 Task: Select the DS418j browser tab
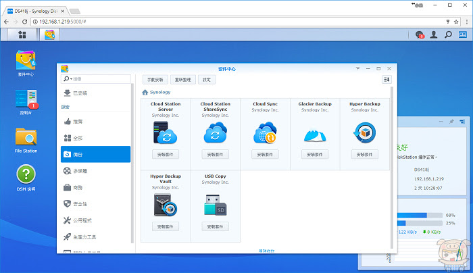(36, 11)
